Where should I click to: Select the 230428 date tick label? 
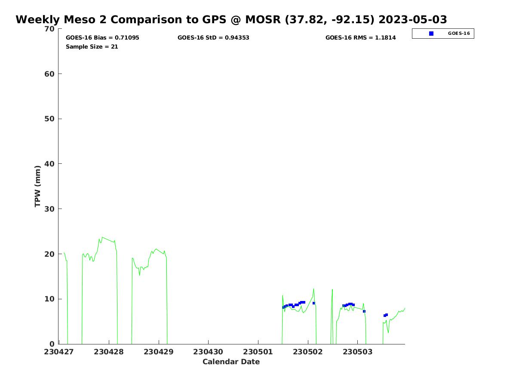109,352
